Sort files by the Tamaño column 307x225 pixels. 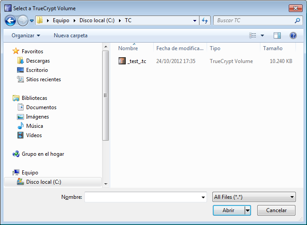273,48
